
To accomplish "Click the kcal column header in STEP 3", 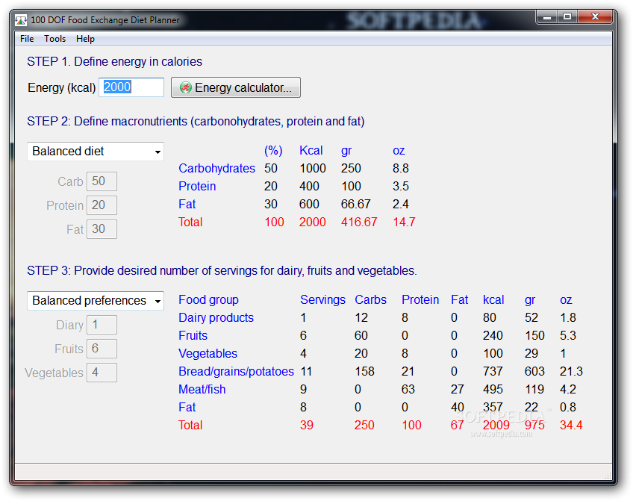I will point(493,300).
